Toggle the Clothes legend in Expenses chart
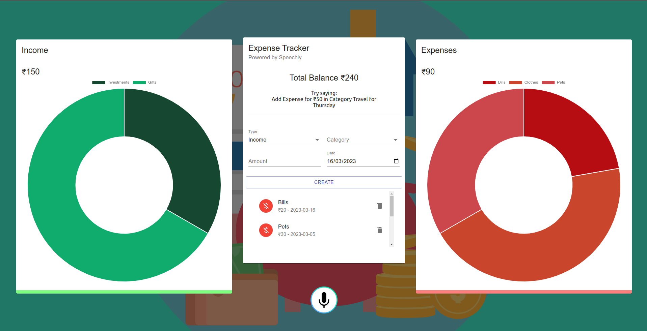The height and width of the screenshot is (331, 647). [x=523, y=82]
